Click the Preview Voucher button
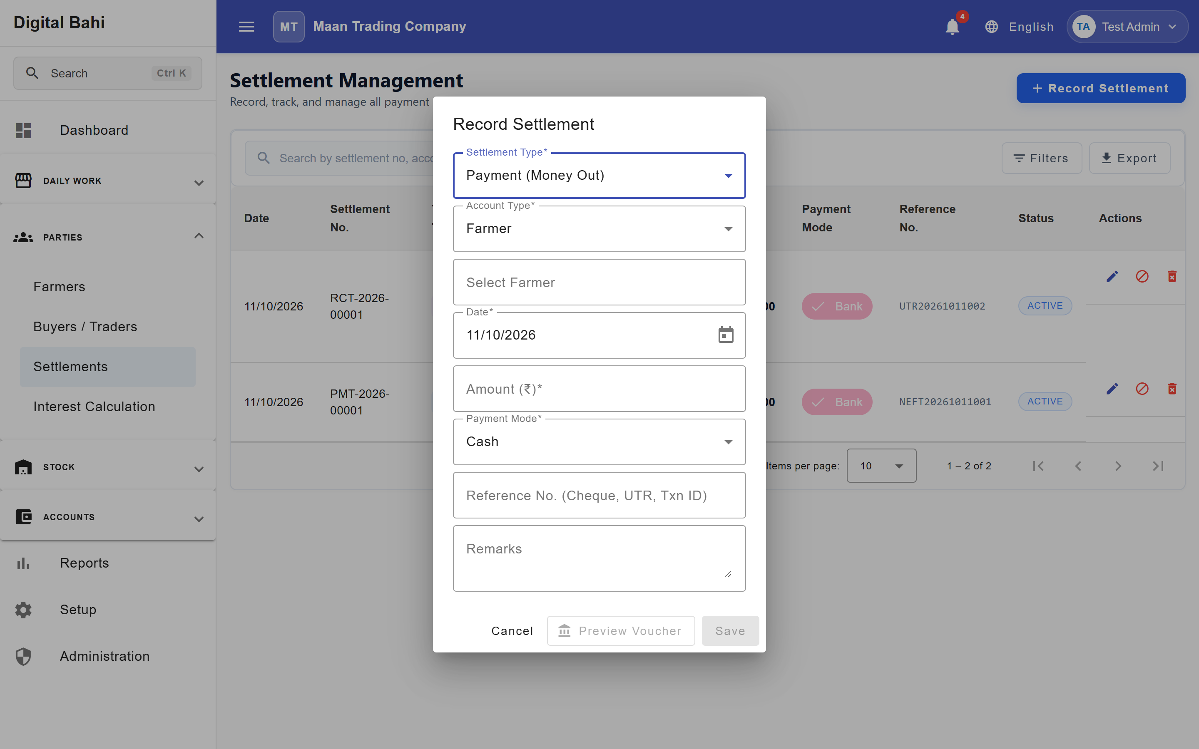 [x=620, y=631]
